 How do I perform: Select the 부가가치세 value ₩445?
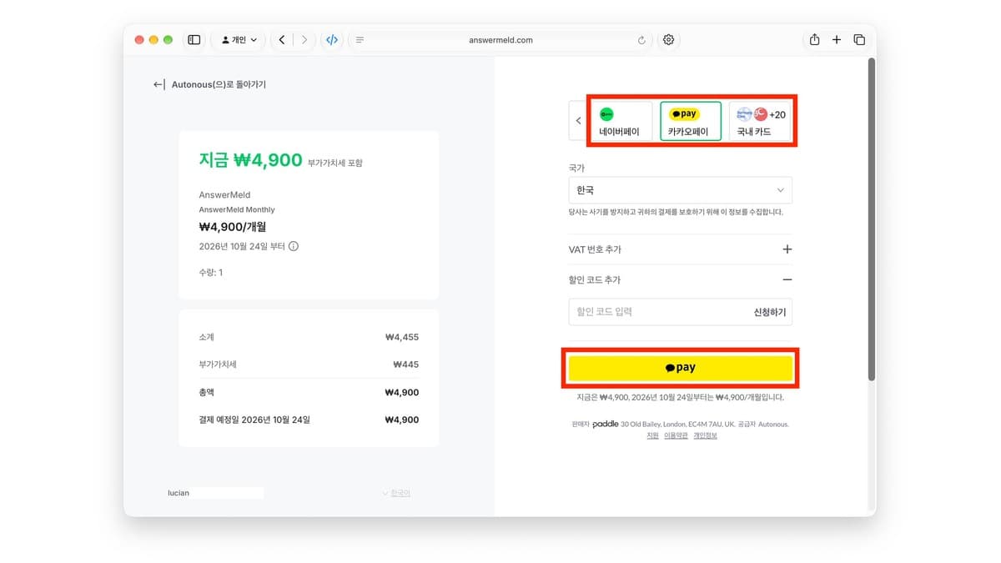[406, 364]
